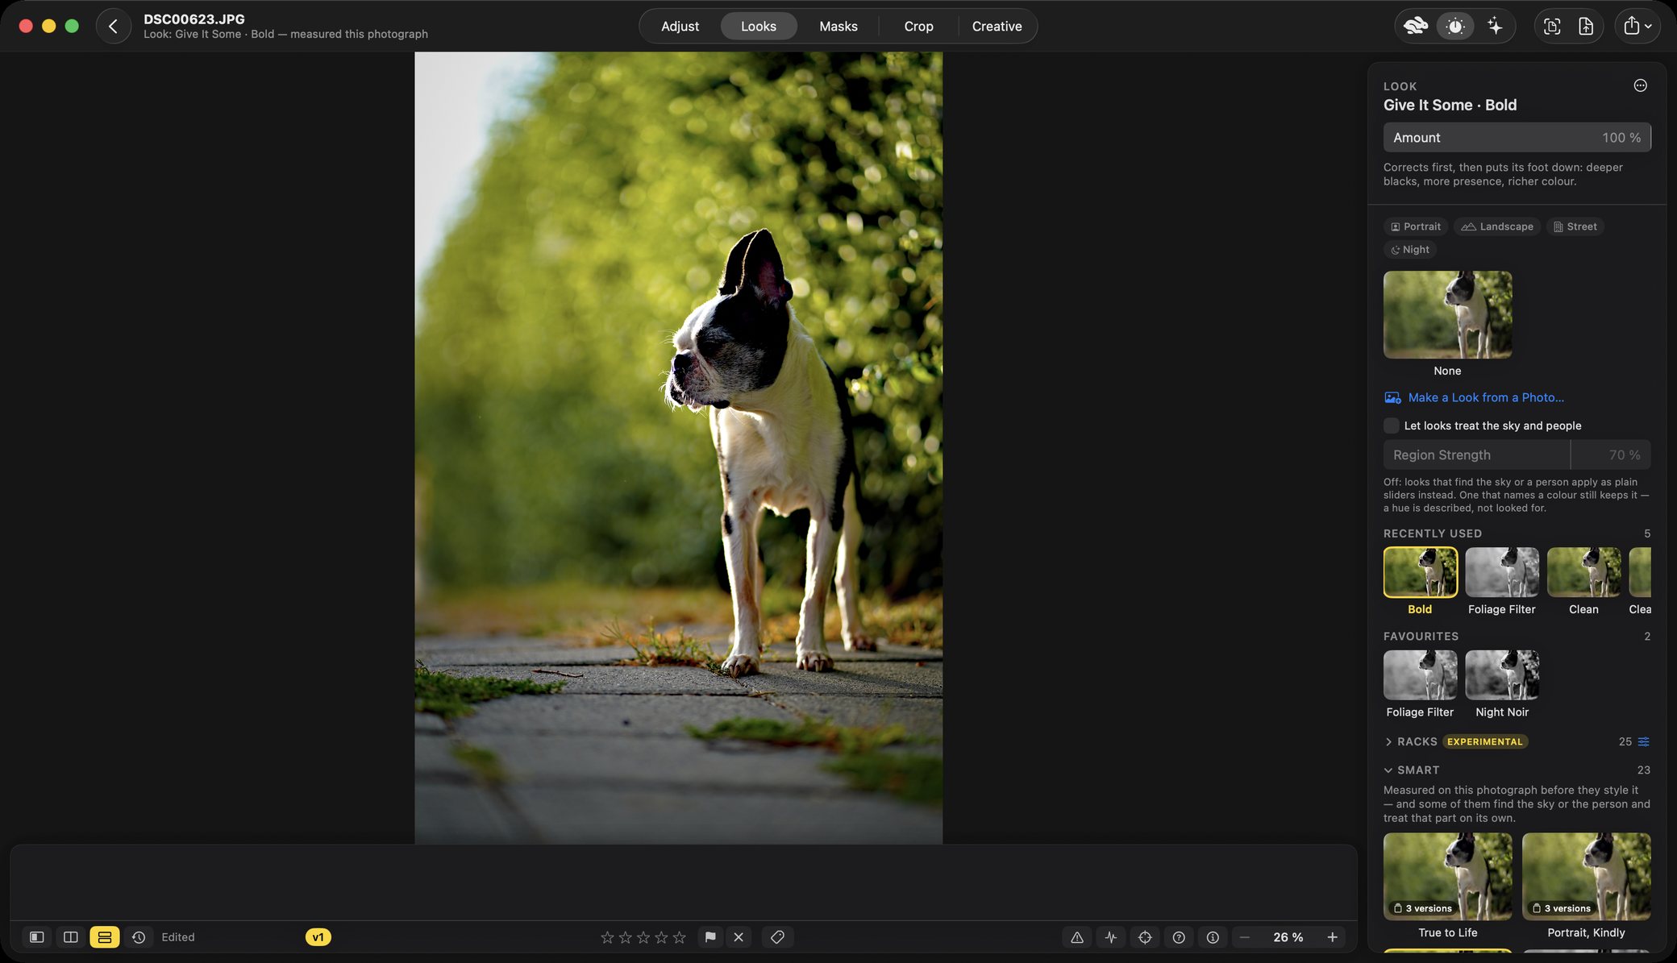The width and height of the screenshot is (1677, 963).
Task: Zoom in with the plus button
Action: (x=1332, y=937)
